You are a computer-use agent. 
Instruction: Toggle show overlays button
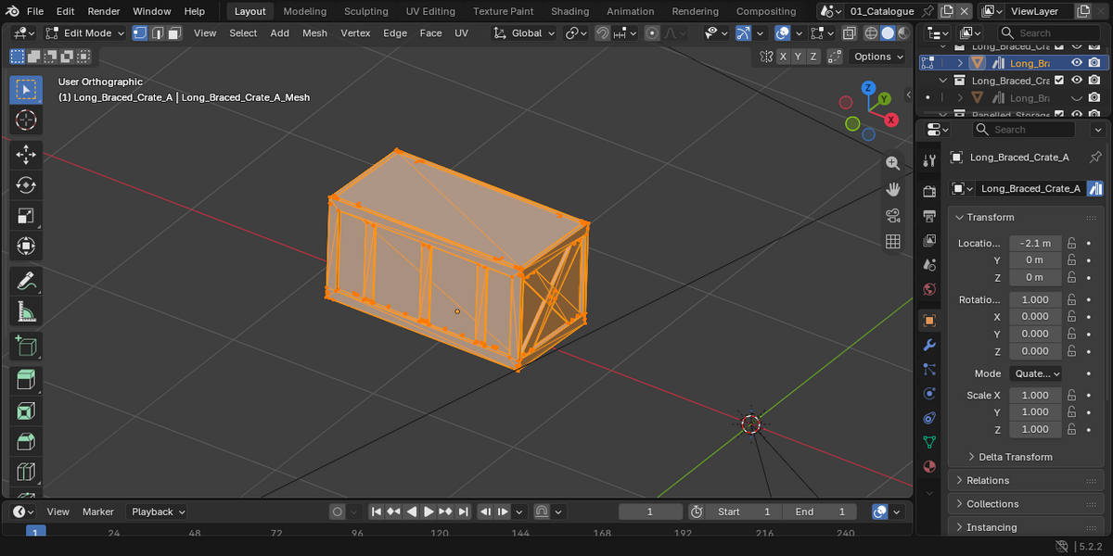782,32
